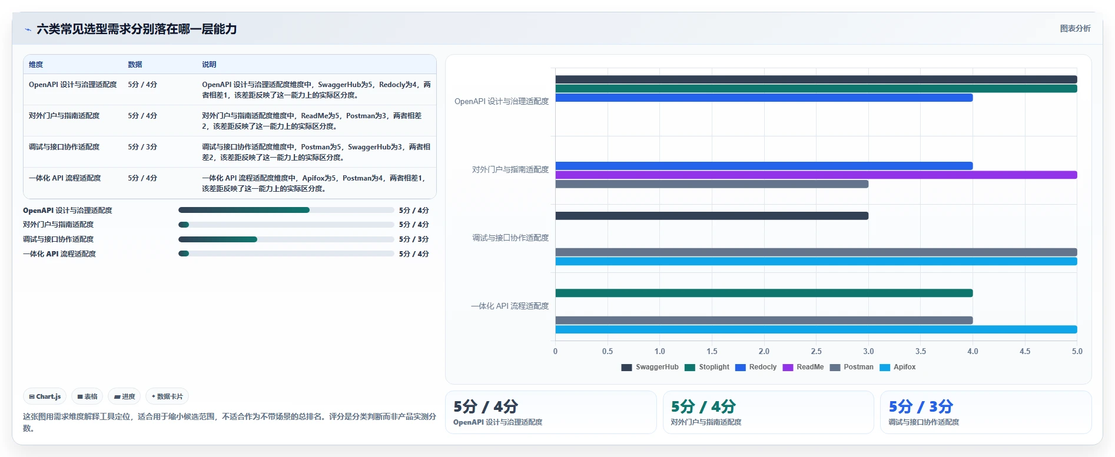Click the 5分 / 3分 value in the table
The height and width of the screenshot is (457, 1115).
pyautogui.click(x=142, y=147)
